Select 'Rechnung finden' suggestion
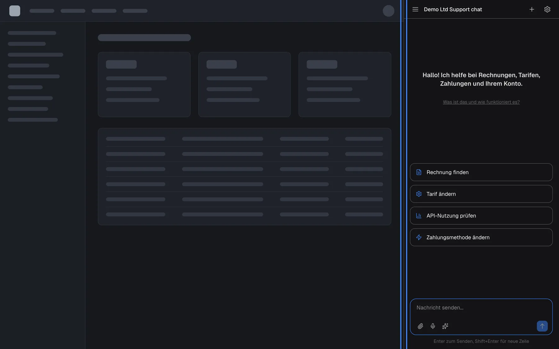Viewport: 559px width, 349px height. coord(481,172)
